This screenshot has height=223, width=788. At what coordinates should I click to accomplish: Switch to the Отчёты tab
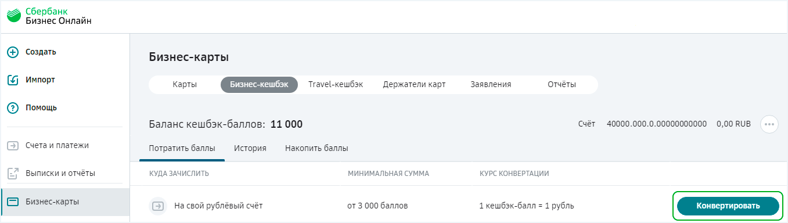tap(562, 84)
